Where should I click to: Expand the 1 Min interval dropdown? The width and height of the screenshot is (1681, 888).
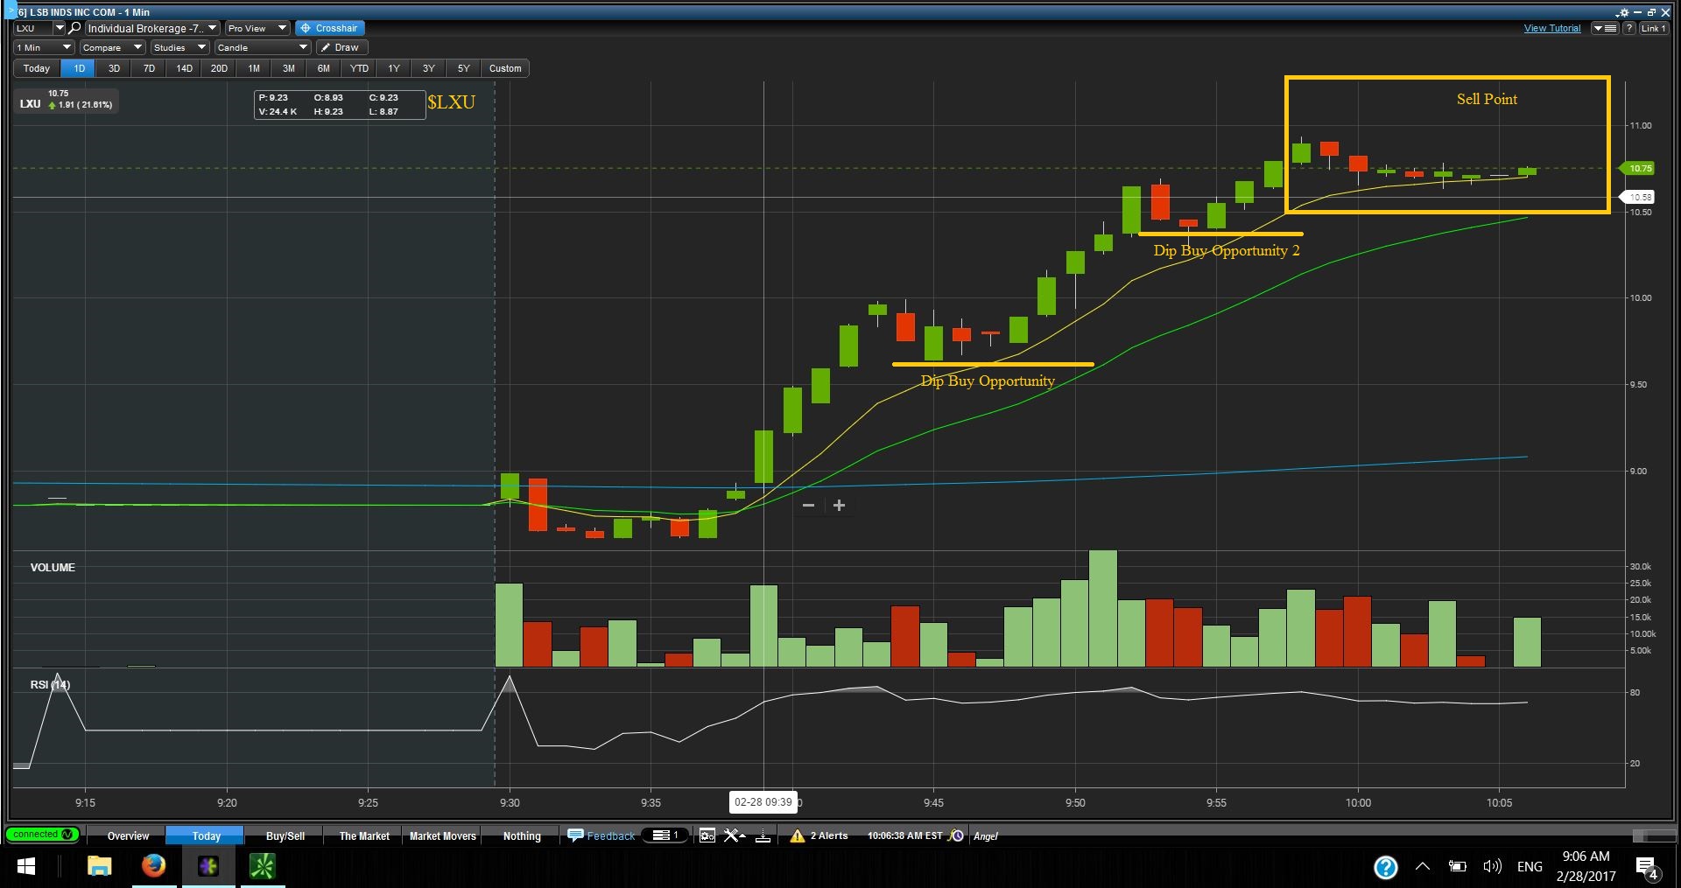[43, 47]
